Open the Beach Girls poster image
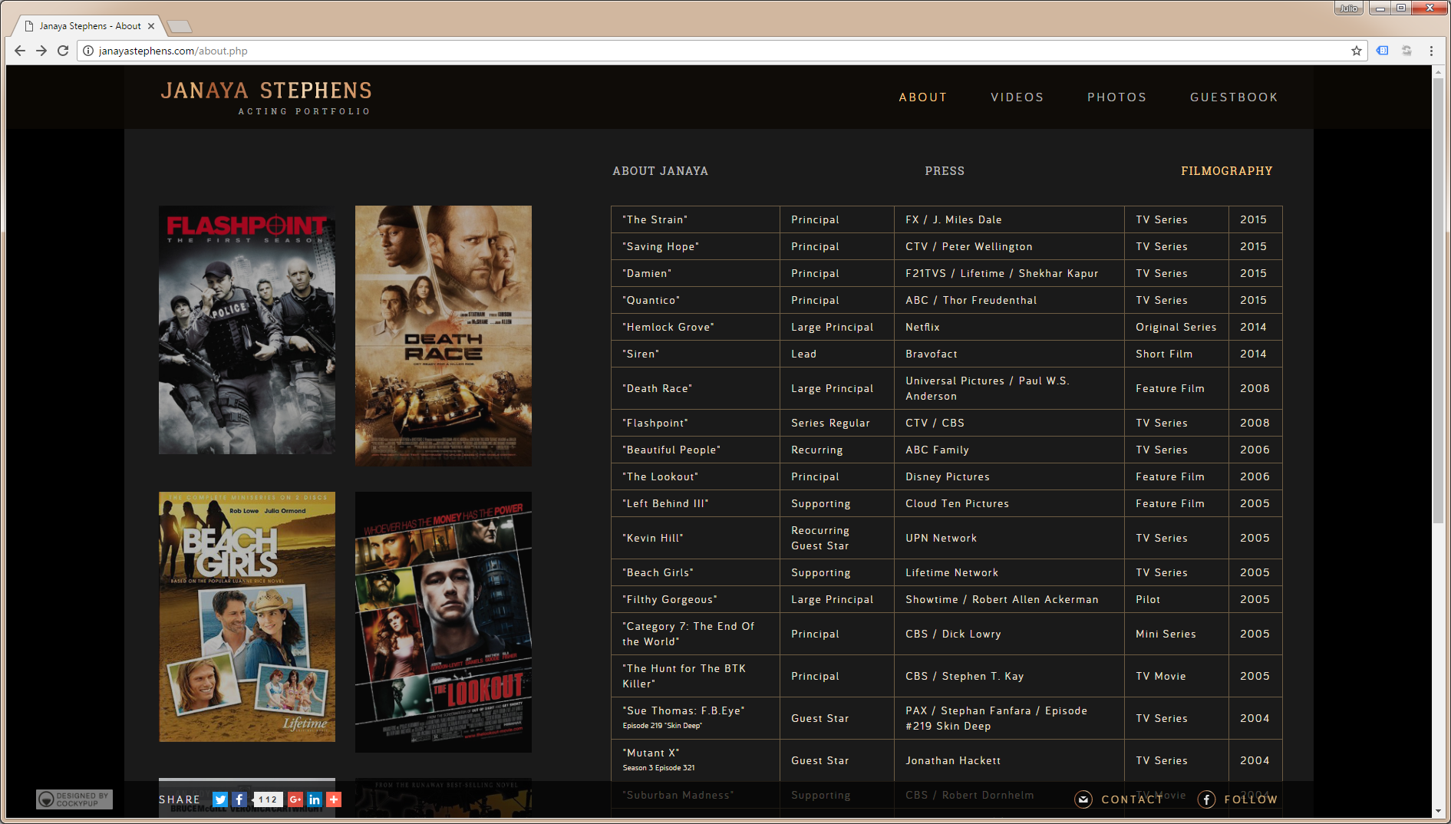 [x=247, y=617]
